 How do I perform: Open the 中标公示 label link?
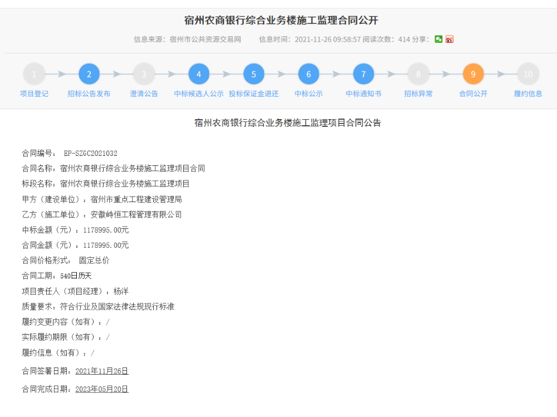(309, 94)
